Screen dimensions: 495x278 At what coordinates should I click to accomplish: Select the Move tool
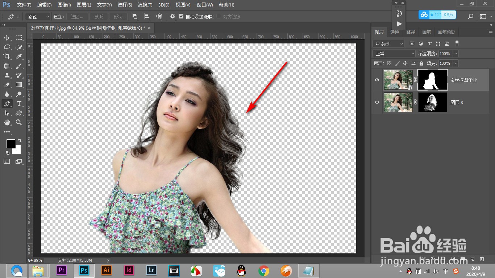(7, 38)
